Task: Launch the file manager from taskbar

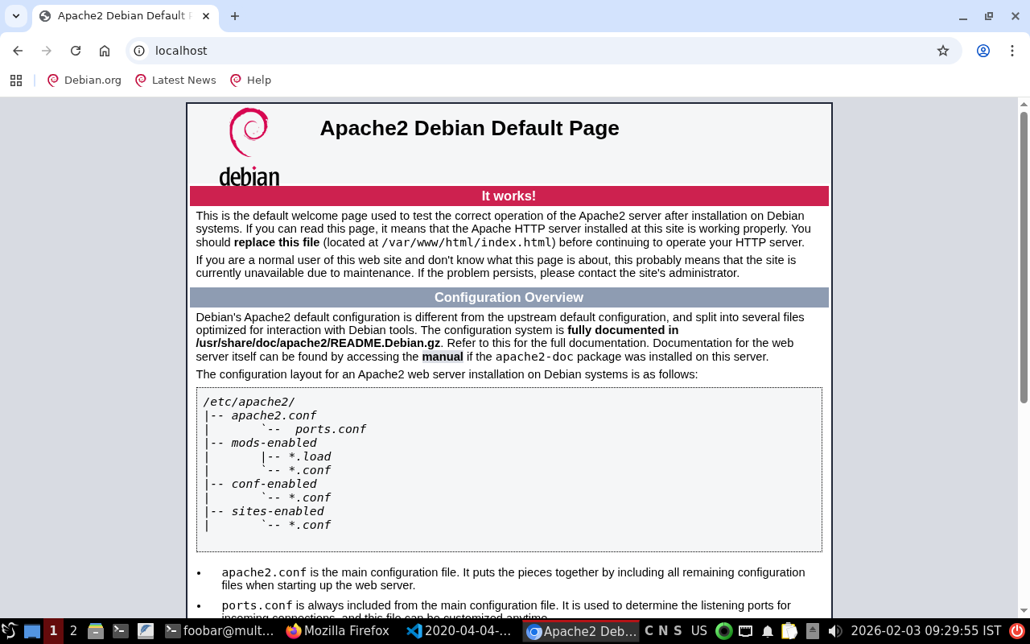Action: (96, 631)
